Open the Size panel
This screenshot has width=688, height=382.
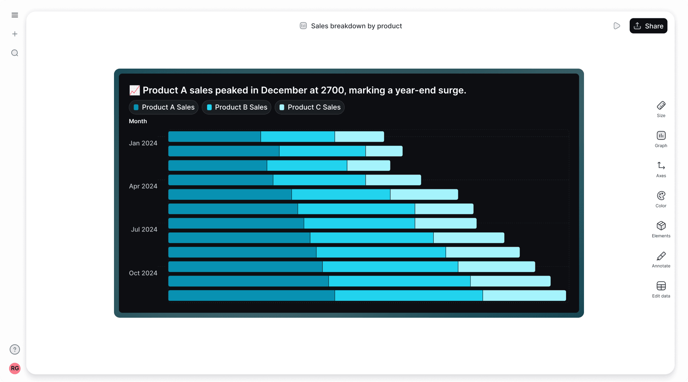pos(661,109)
